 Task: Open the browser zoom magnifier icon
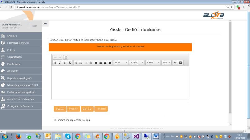[x=227, y=7]
